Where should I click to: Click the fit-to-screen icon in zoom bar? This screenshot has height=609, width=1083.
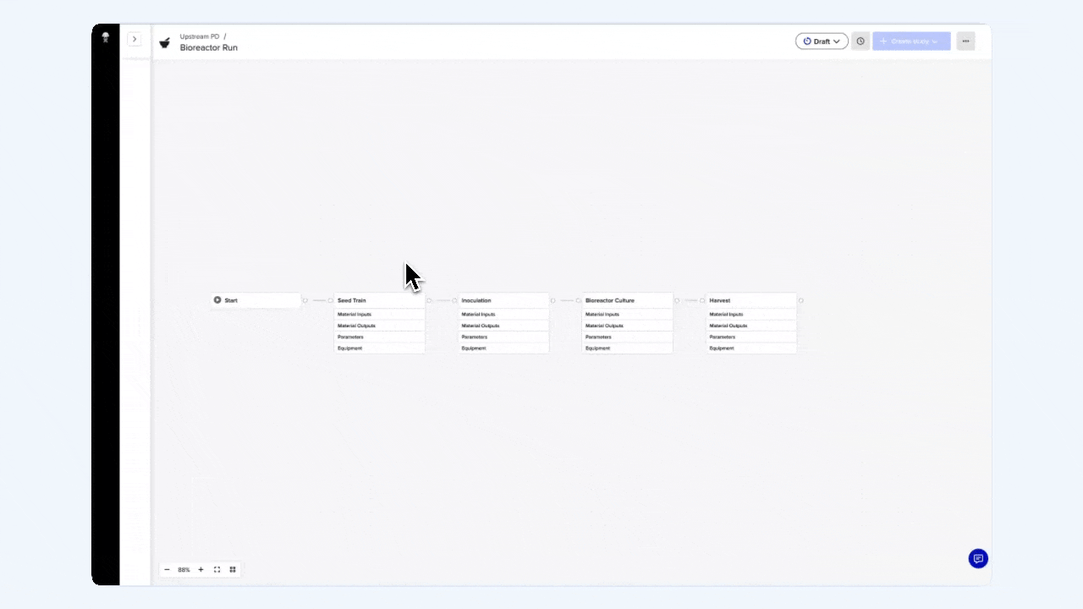217,569
